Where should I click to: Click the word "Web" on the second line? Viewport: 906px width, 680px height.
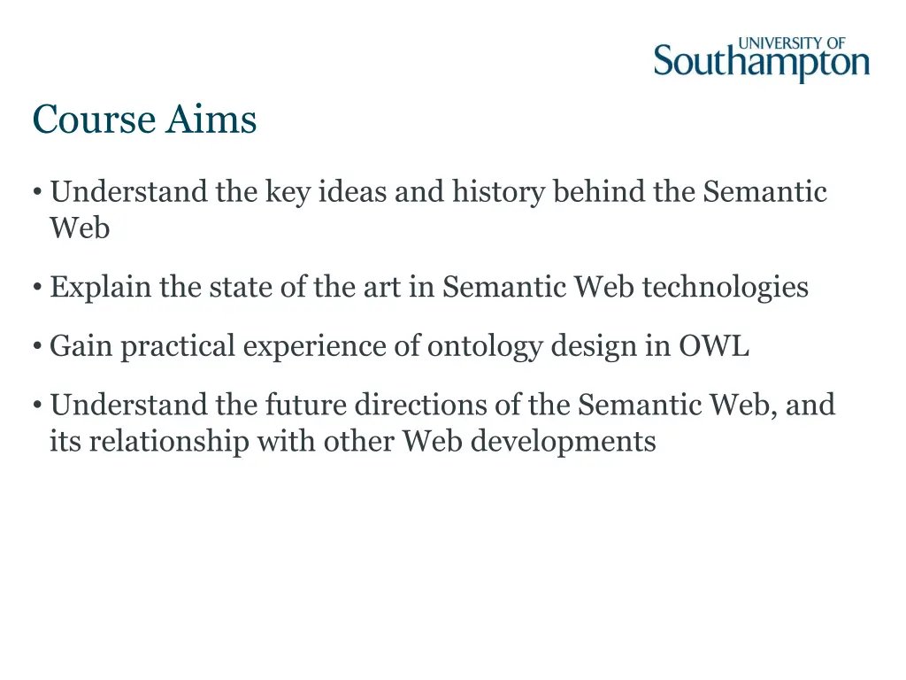coord(80,228)
